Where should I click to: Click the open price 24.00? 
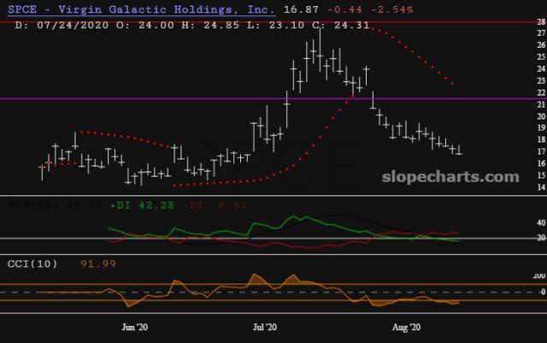156,25
